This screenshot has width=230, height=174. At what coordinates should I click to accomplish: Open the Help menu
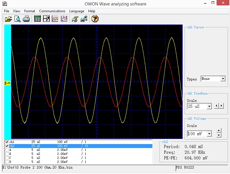(92, 11)
